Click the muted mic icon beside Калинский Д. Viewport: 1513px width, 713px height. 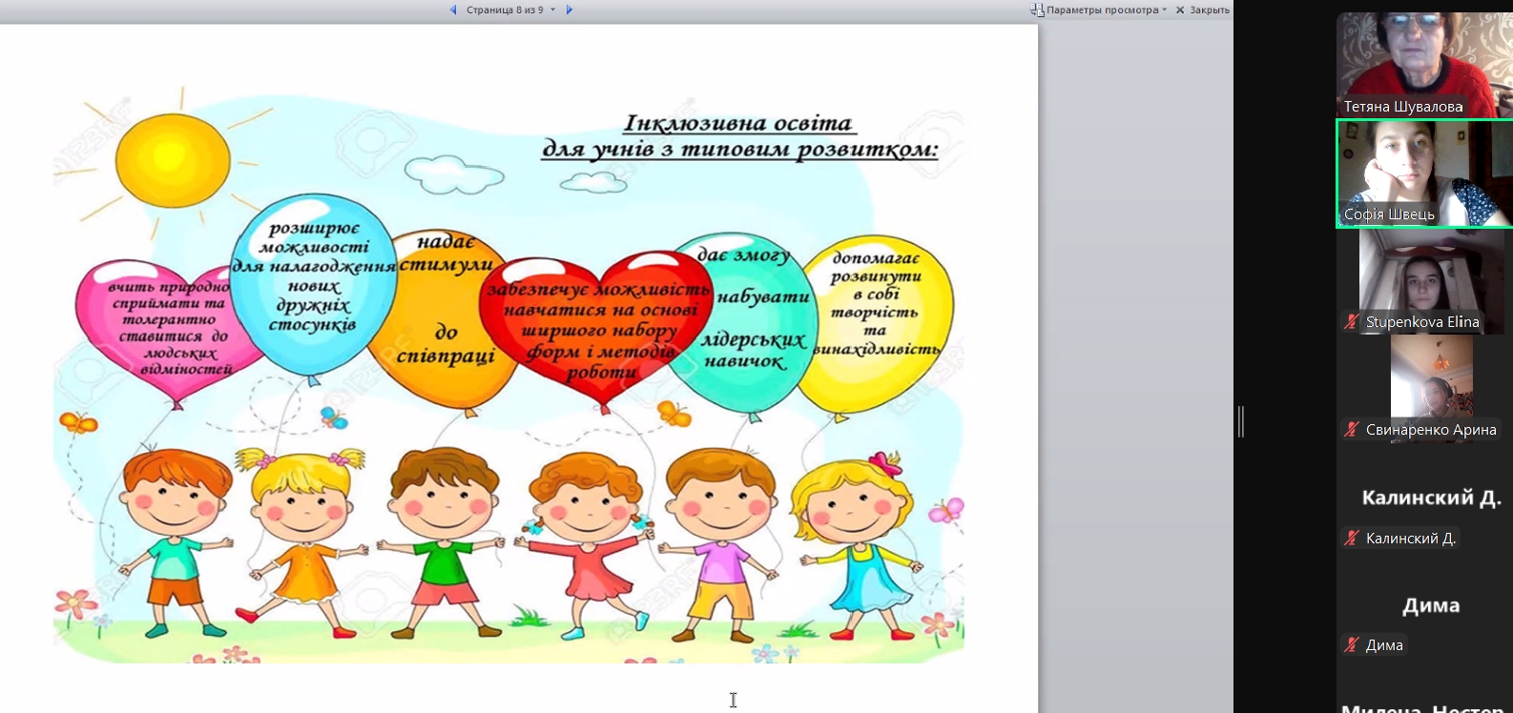click(1351, 539)
